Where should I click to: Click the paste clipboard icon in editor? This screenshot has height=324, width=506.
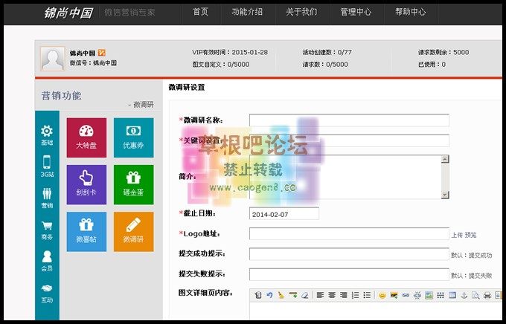[258, 295]
